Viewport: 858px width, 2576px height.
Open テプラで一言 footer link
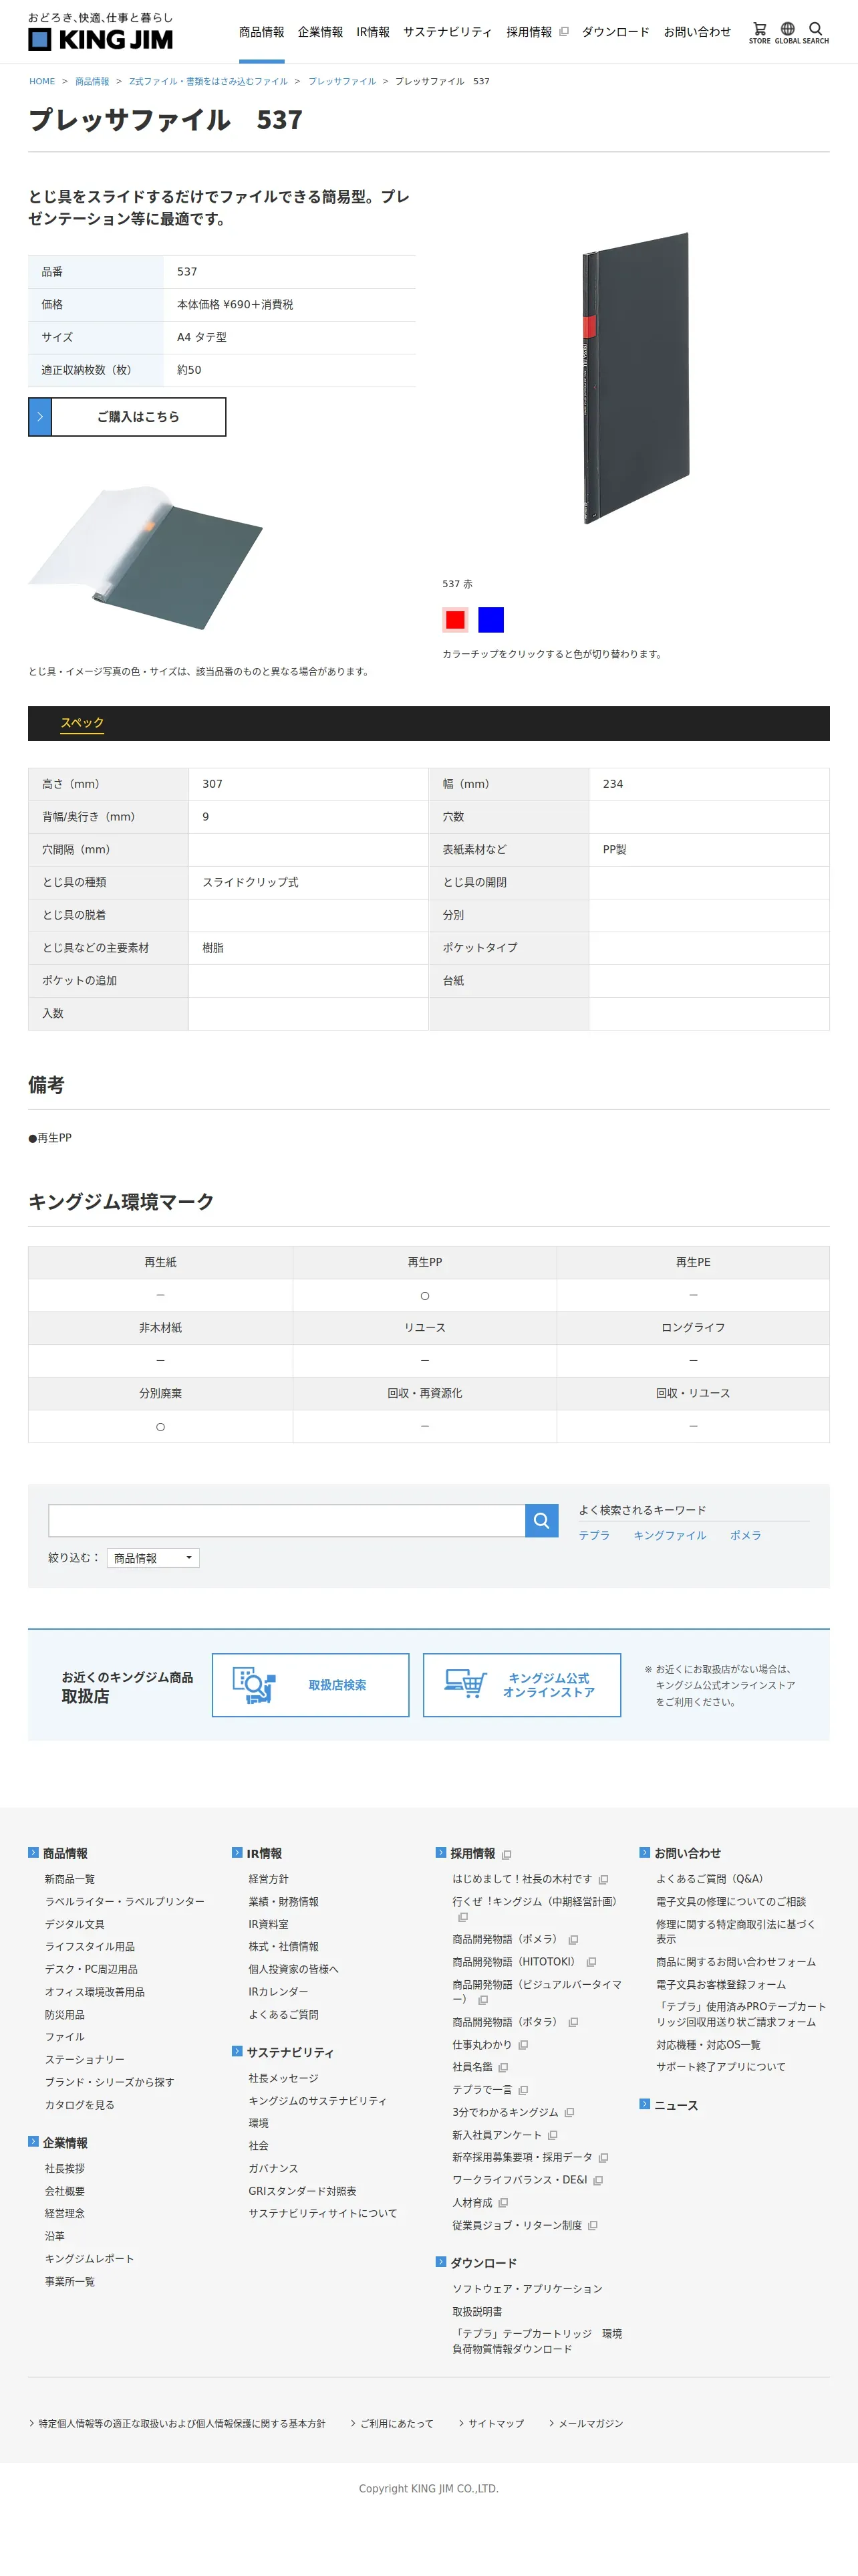[481, 2089]
